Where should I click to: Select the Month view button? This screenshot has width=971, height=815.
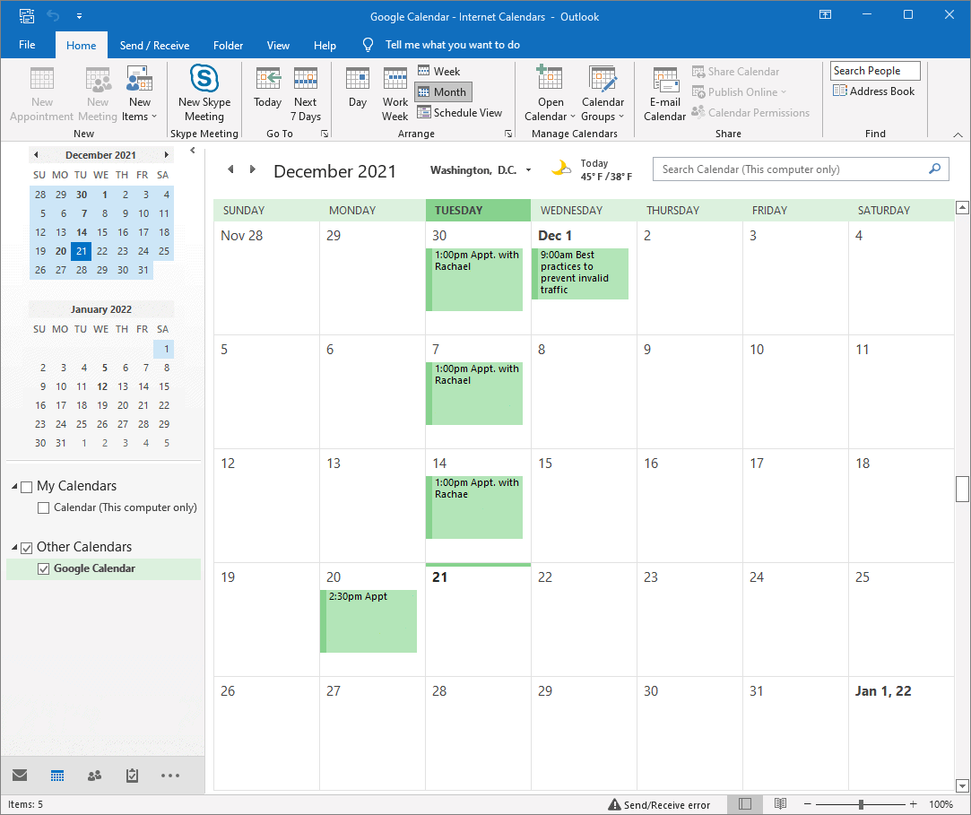point(442,91)
